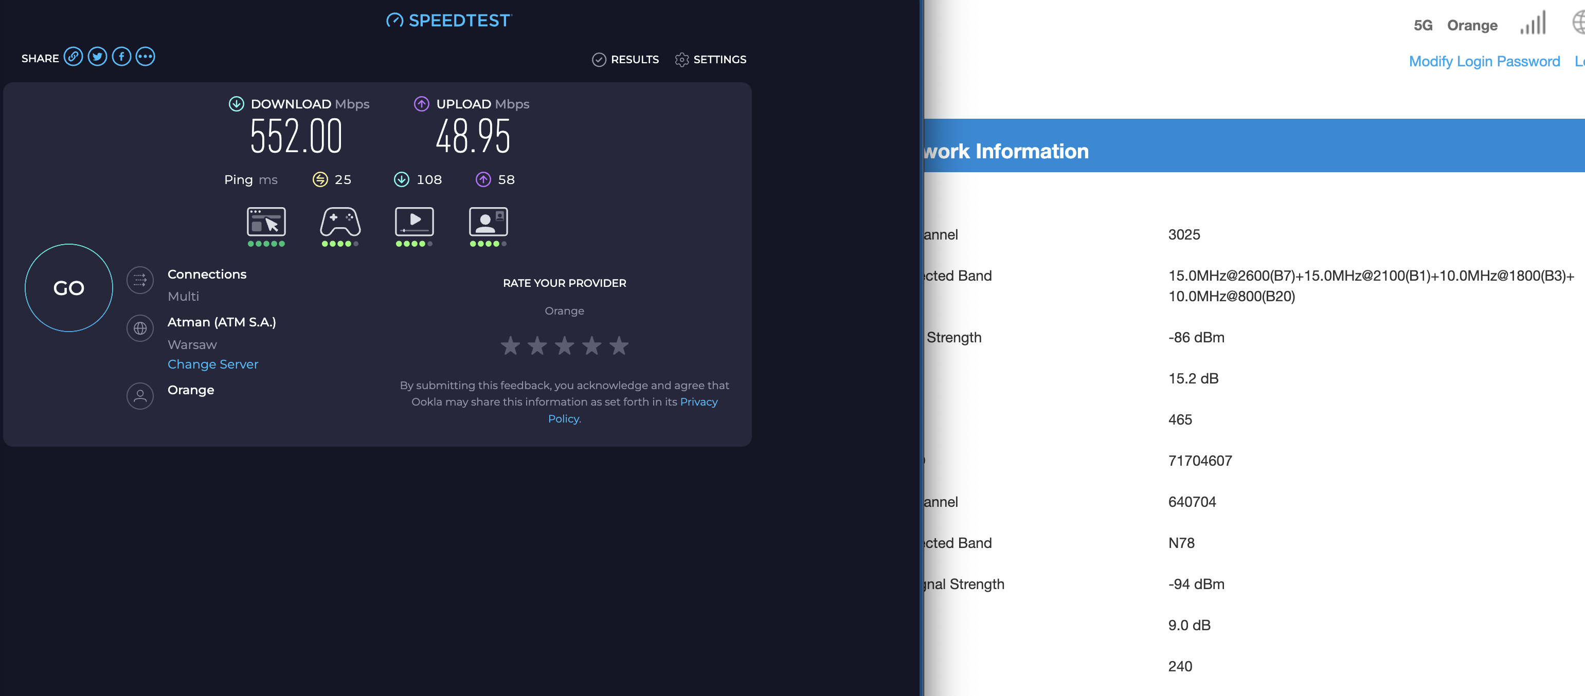Viewport: 1585px width, 696px height.
Task: Open the Privacy Policy link
Action: (698, 402)
